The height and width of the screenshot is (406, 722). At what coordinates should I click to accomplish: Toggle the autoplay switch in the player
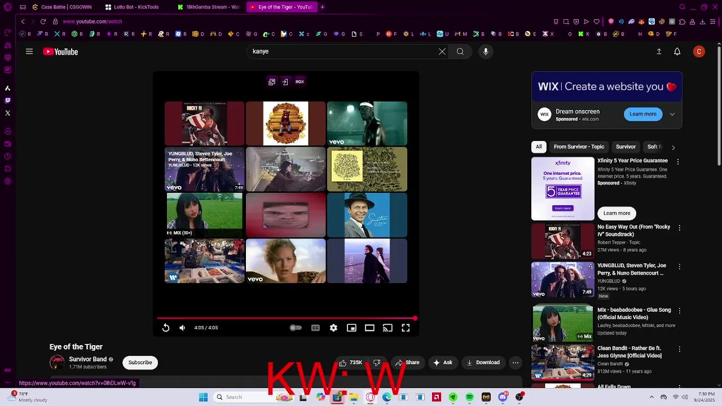(296, 328)
